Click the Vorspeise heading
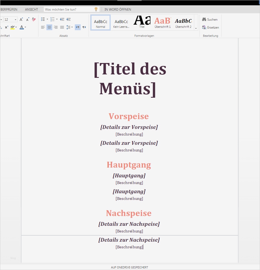Image resolution: width=260 pixels, height=270 pixels. 129,116
